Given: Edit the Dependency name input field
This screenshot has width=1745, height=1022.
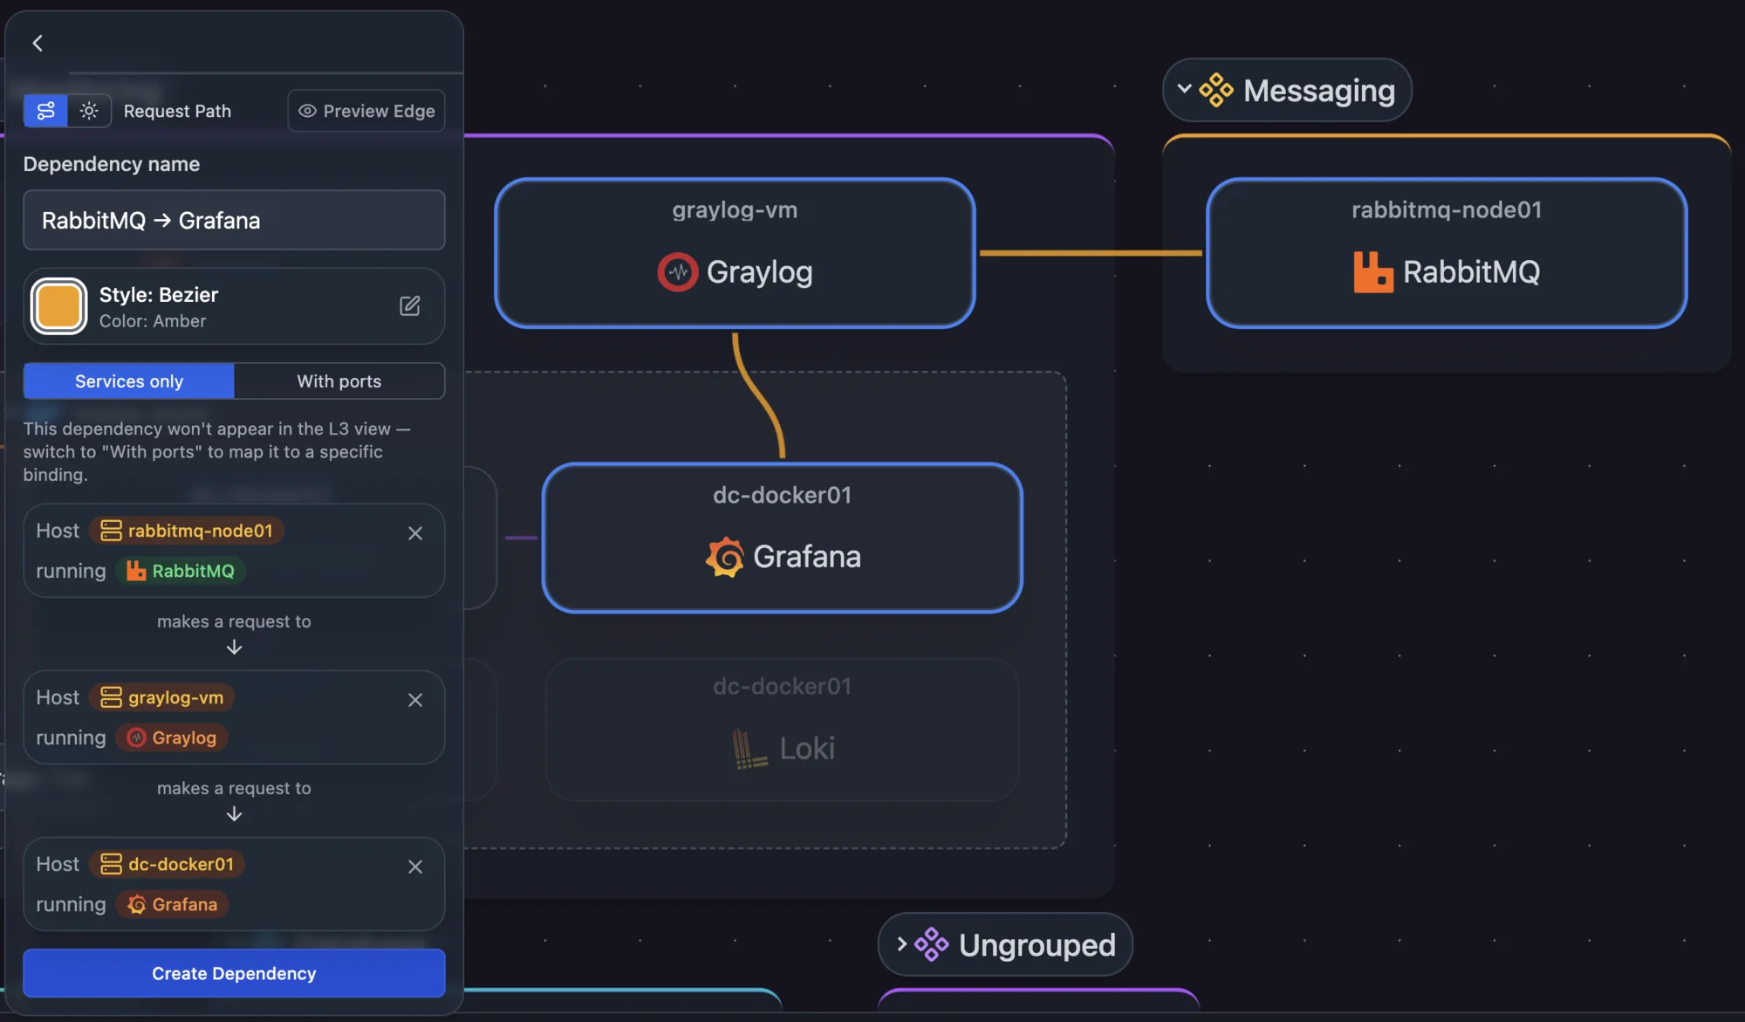Looking at the screenshot, I should (234, 220).
